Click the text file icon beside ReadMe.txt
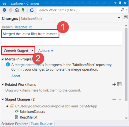129x127 pixels. [x=17, y=117]
